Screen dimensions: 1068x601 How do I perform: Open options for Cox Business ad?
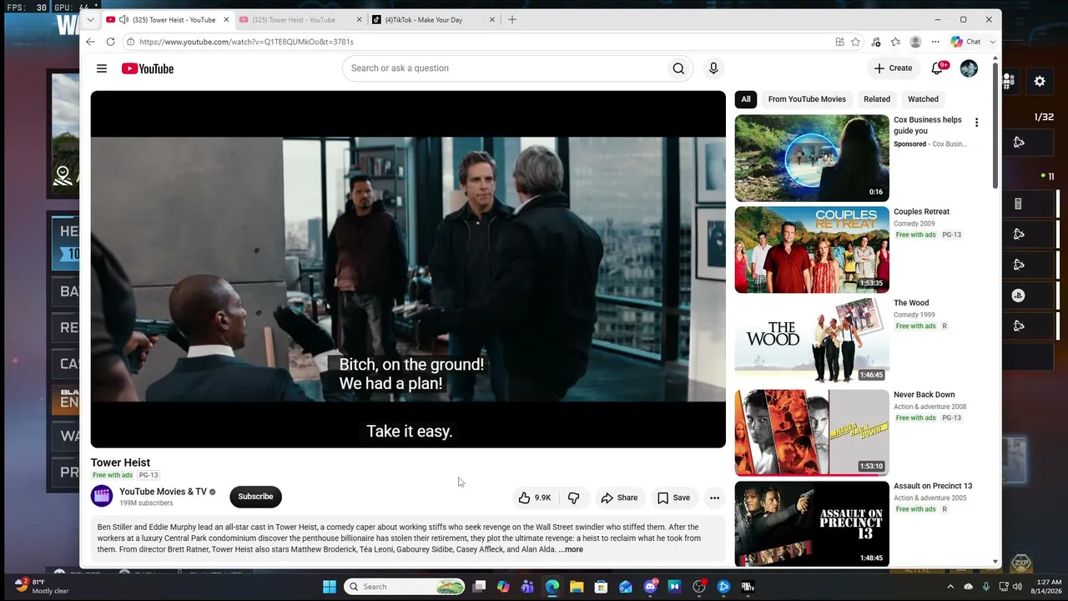pos(976,123)
